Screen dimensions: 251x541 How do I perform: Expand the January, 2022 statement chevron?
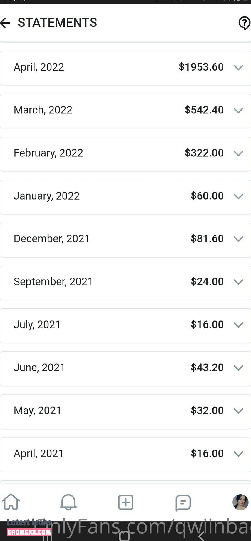pyautogui.click(x=238, y=196)
